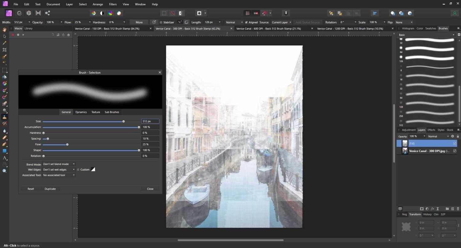461x248 pixels.
Task: Switch to the Dynamics tab in Brush Selection
Action: (x=81, y=112)
